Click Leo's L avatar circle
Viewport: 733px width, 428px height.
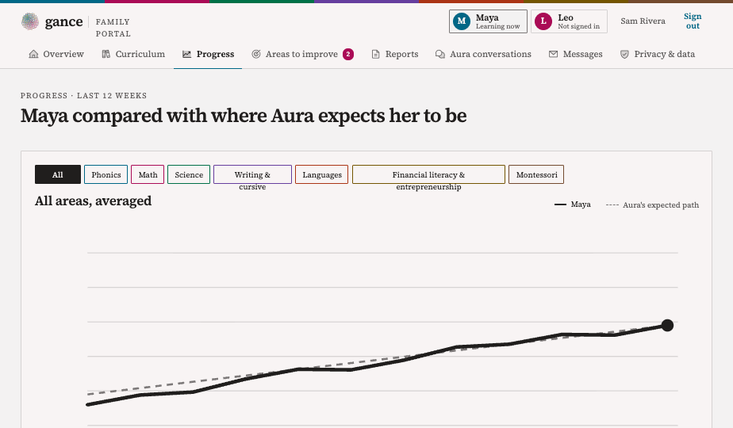coord(543,21)
